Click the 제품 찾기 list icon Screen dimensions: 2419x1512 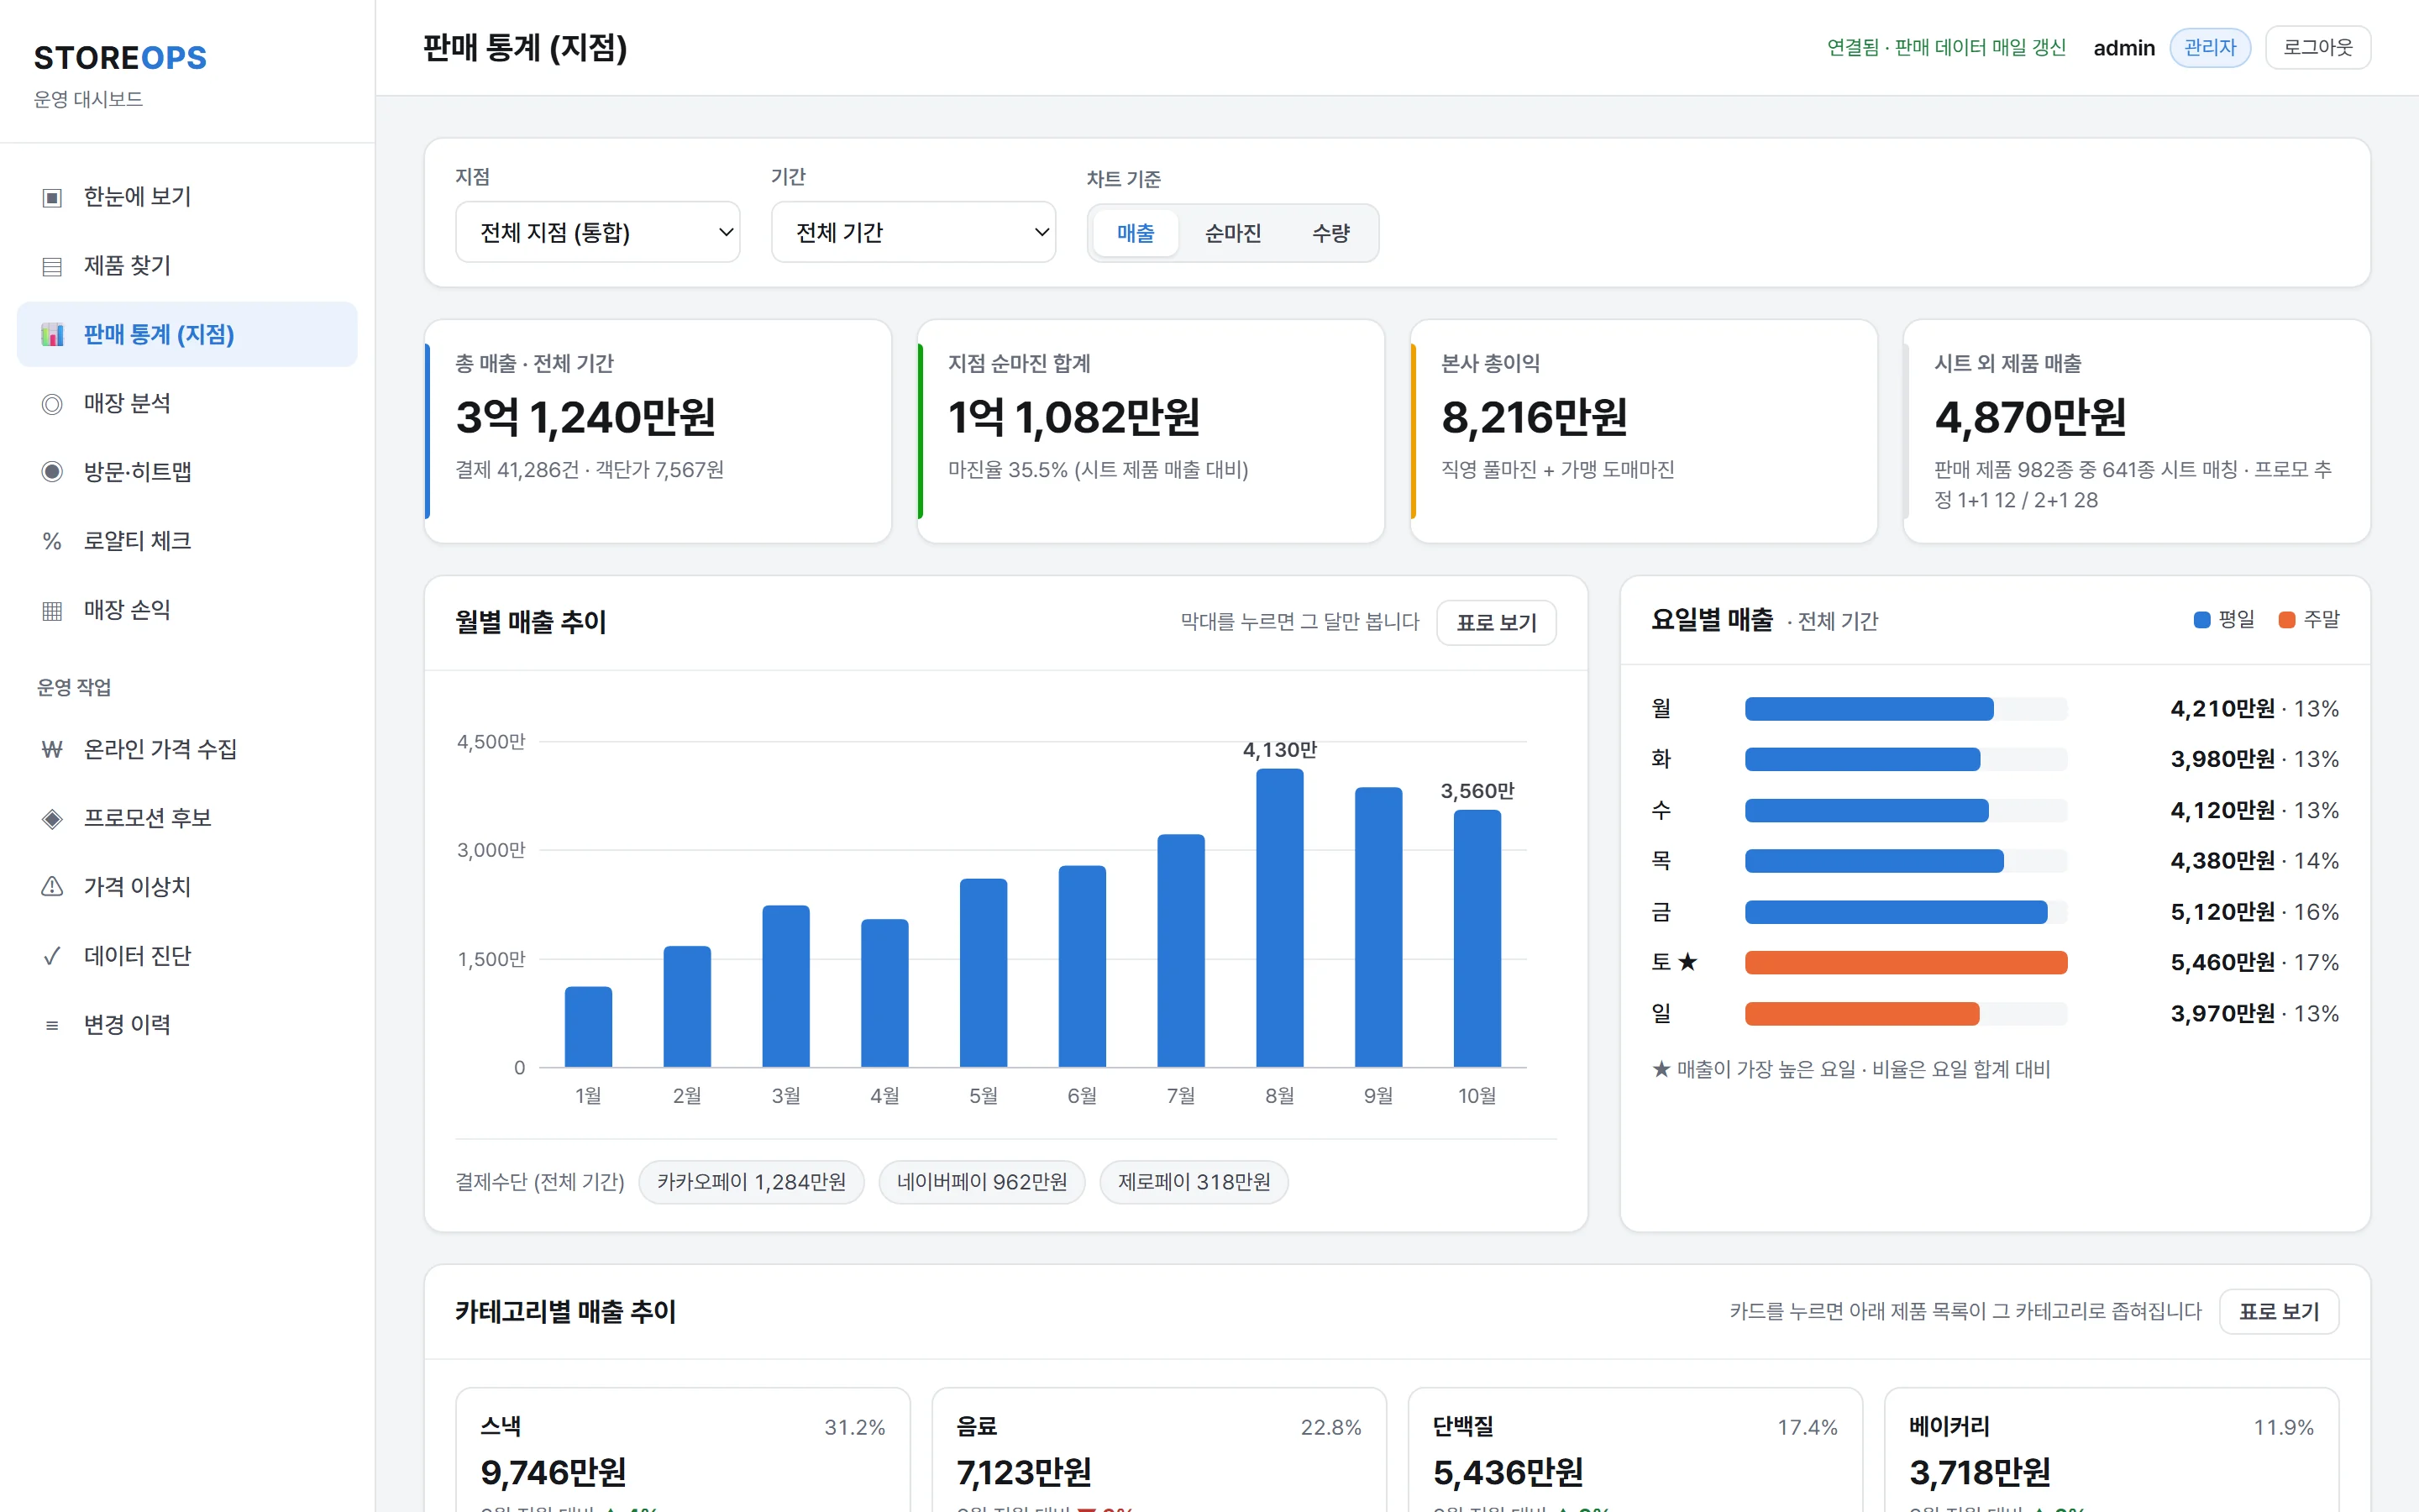pos(52,266)
